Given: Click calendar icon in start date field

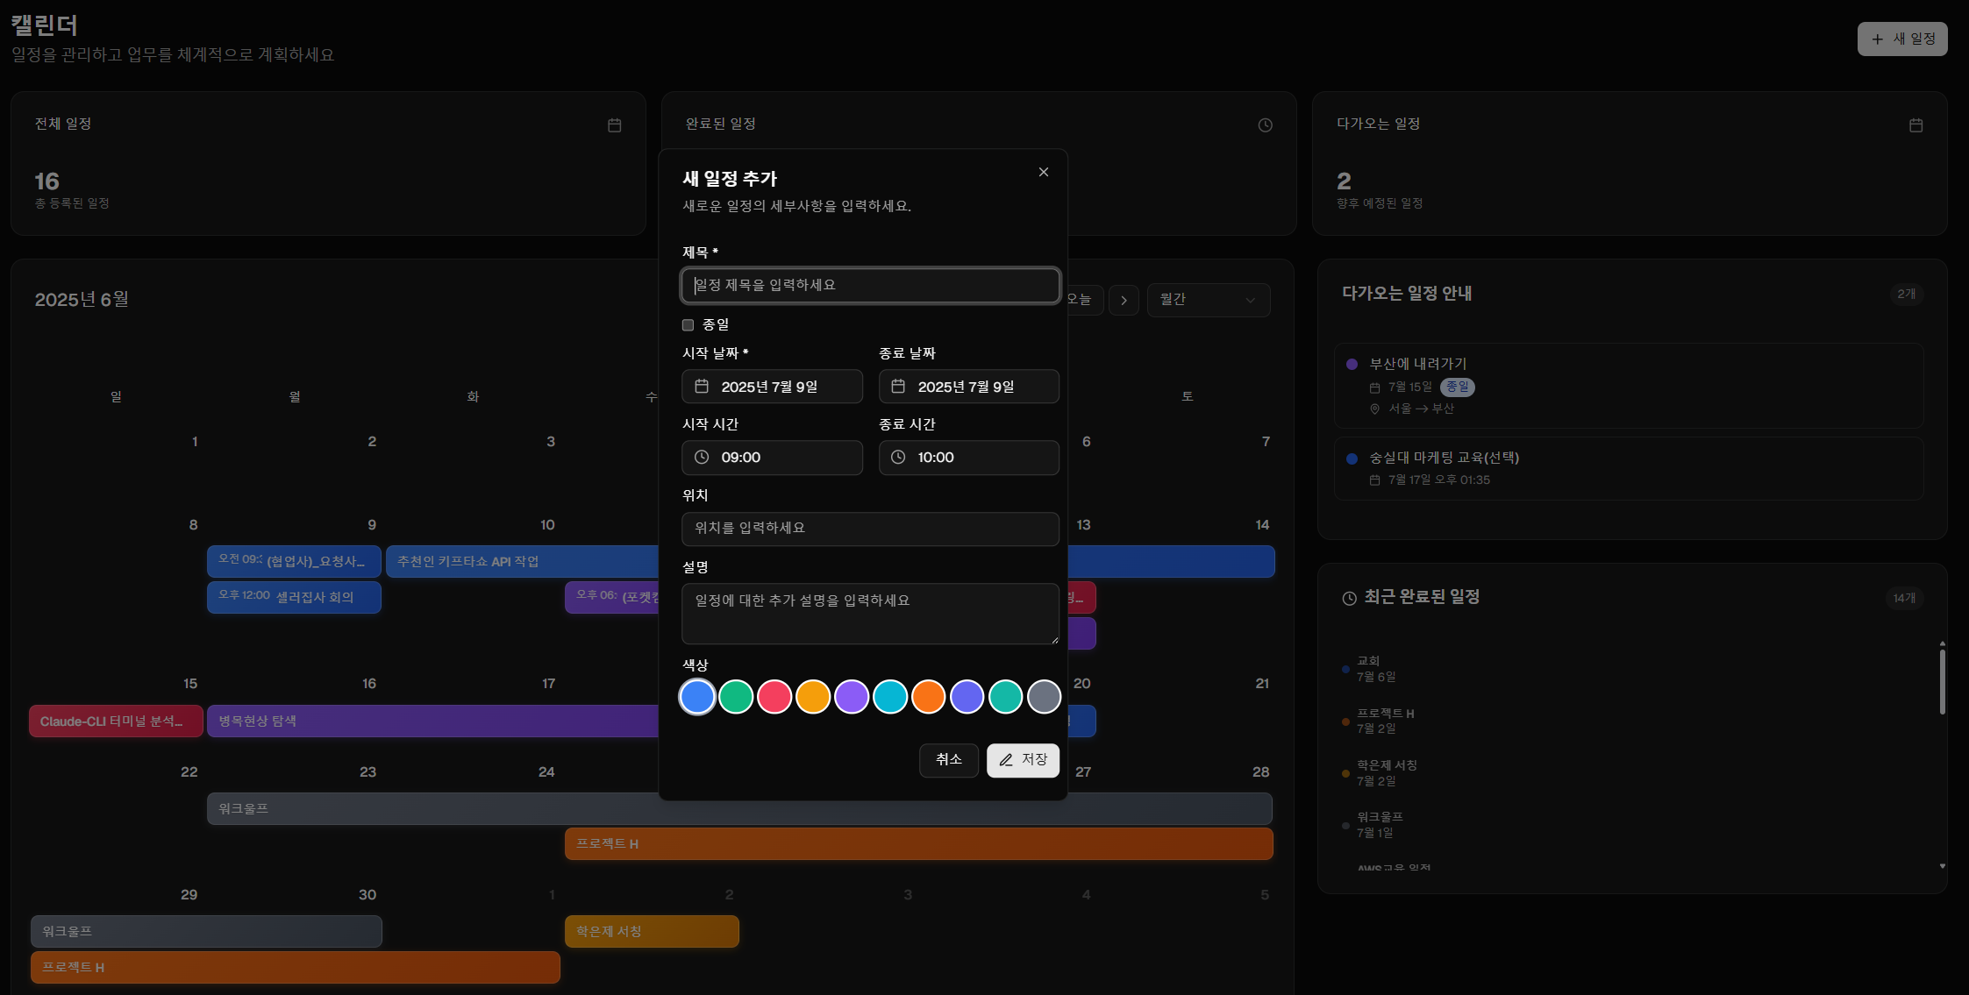Looking at the screenshot, I should tap(702, 387).
